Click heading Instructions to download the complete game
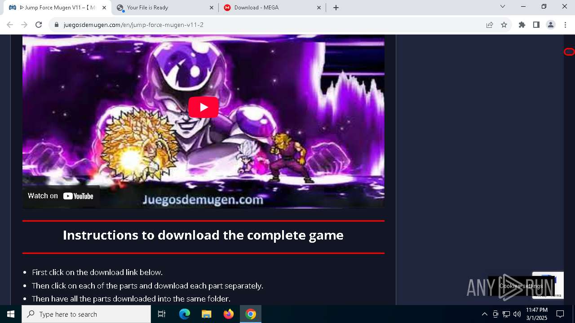This screenshot has height=323, width=575. coord(203,235)
